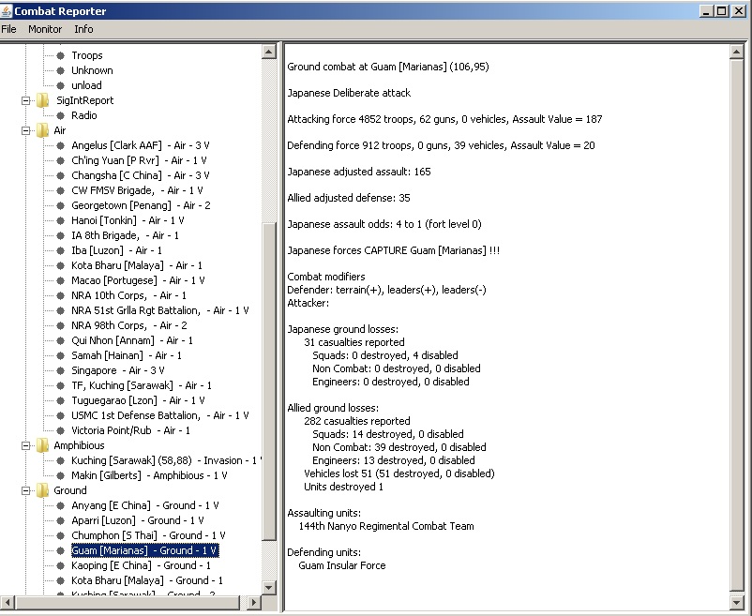Collapse the SigIntReport folder node
This screenshot has height=616, width=752.
point(26,100)
